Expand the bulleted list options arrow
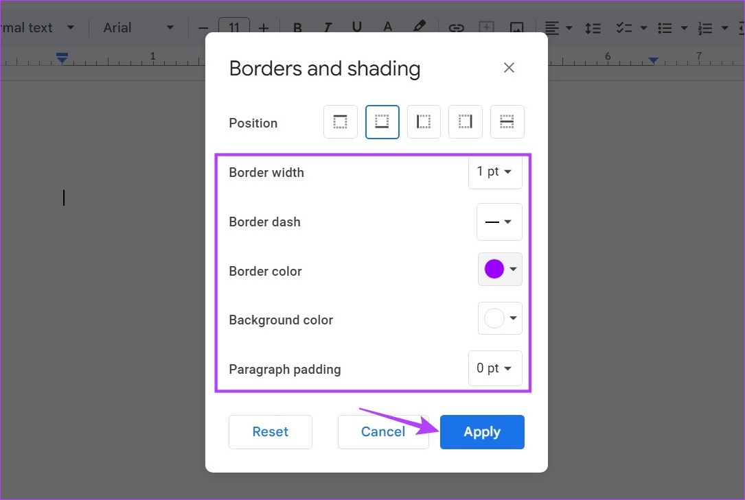 point(684,28)
